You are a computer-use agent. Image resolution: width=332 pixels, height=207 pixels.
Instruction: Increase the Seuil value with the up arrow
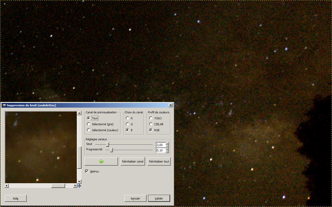[167, 144]
